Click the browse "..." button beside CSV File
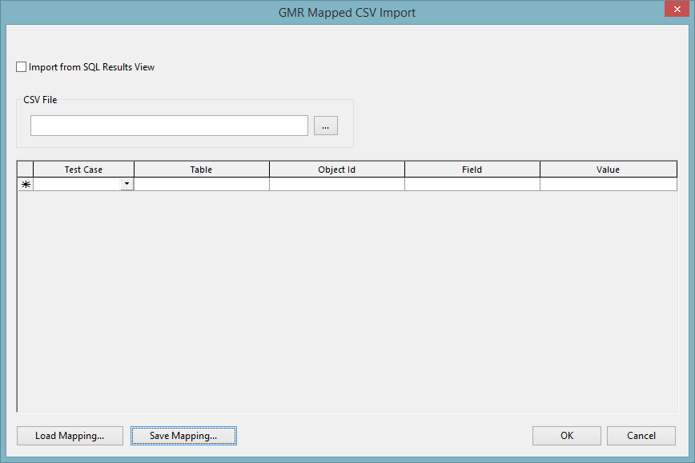 click(x=325, y=125)
